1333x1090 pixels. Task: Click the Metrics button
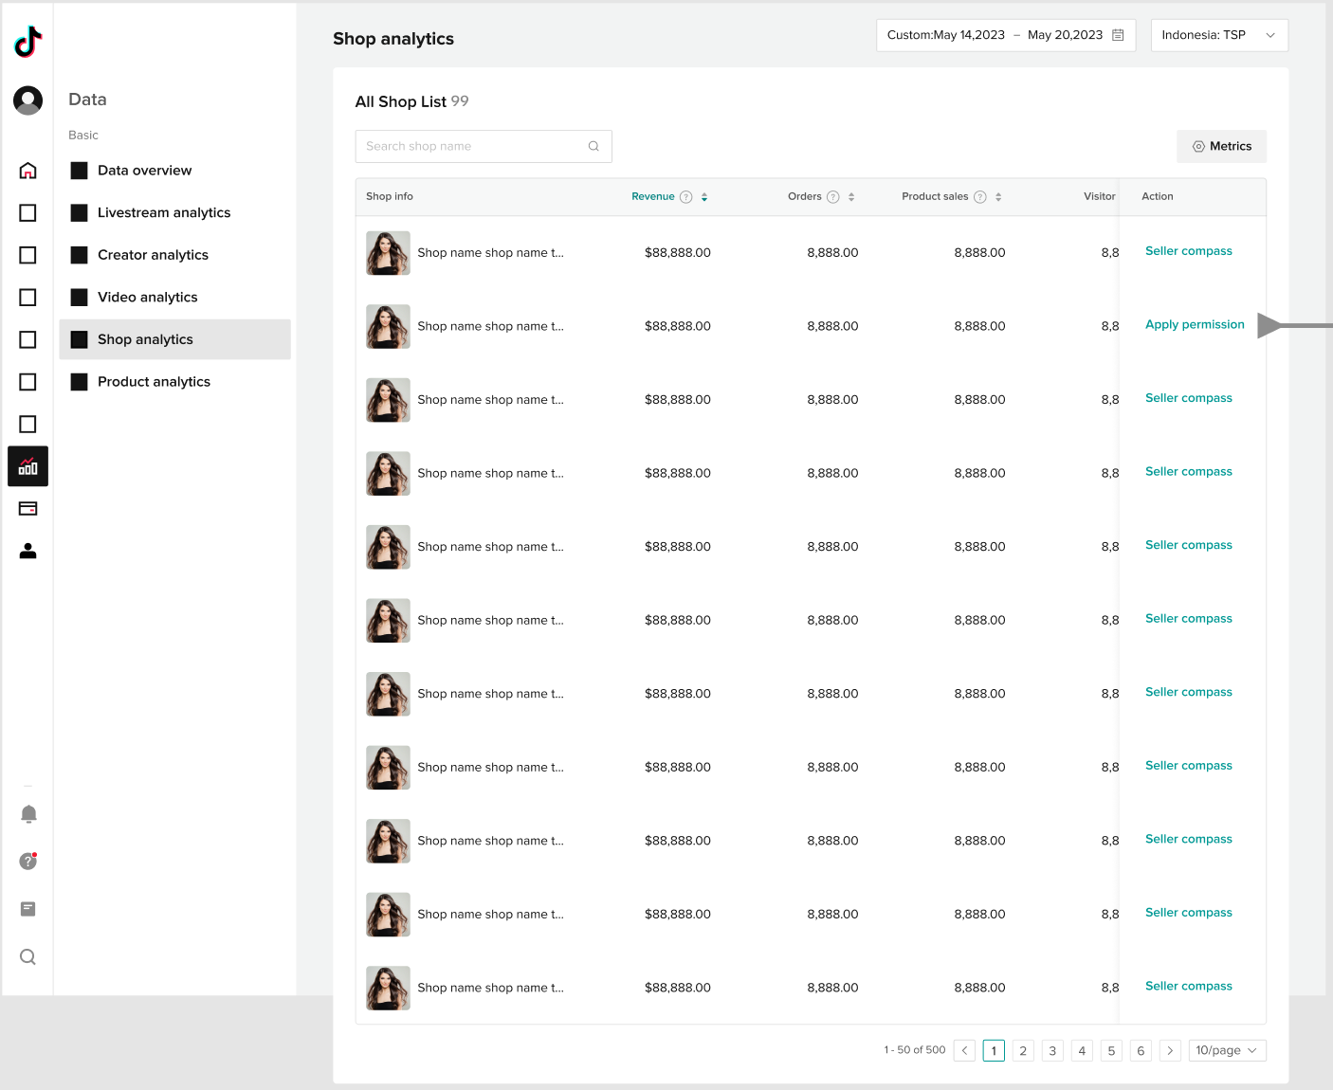[x=1221, y=146]
